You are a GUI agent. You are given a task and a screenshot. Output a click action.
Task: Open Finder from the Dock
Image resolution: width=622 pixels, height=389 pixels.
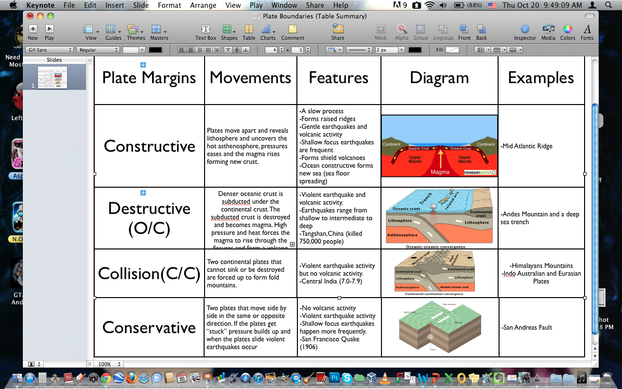coord(17,378)
